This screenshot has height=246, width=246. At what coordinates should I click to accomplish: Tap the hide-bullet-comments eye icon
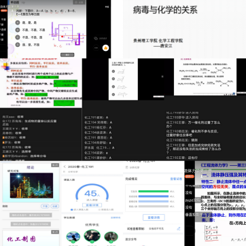coord(96,38)
